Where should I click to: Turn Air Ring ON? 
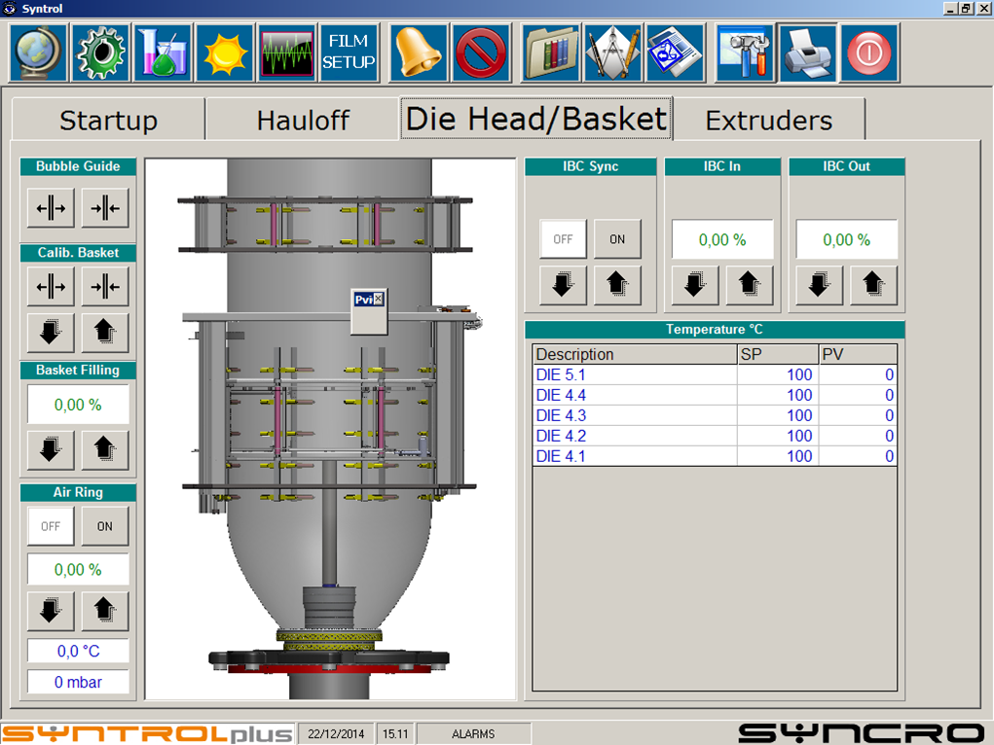(104, 526)
